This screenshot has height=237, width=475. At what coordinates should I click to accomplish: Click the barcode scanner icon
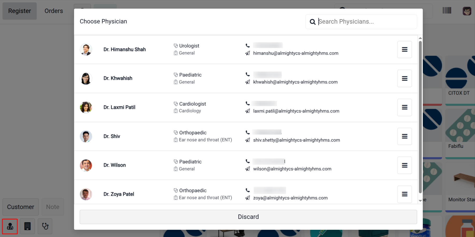(x=447, y=11)
